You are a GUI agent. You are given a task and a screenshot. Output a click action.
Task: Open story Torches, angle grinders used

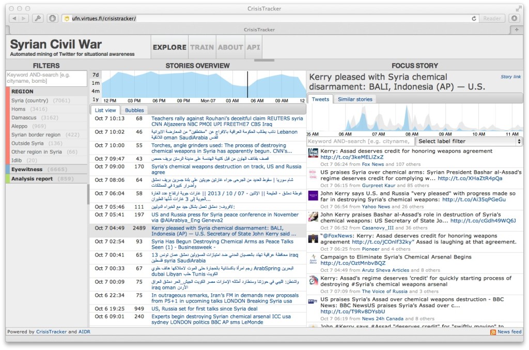coord(221,148)
